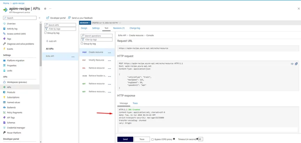The width and height of the screenshot is (301, 143).
Task: Open the Echo API context menu
Action: click(73, 57)
